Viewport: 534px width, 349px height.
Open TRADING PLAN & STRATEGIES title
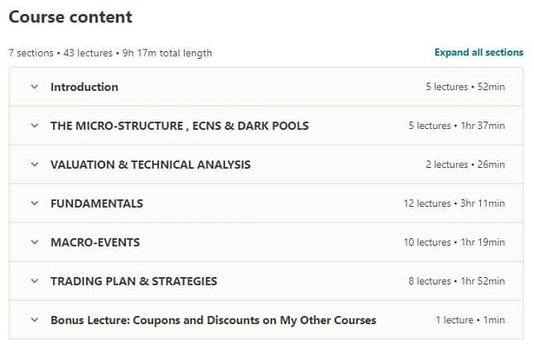pos(134,281)
